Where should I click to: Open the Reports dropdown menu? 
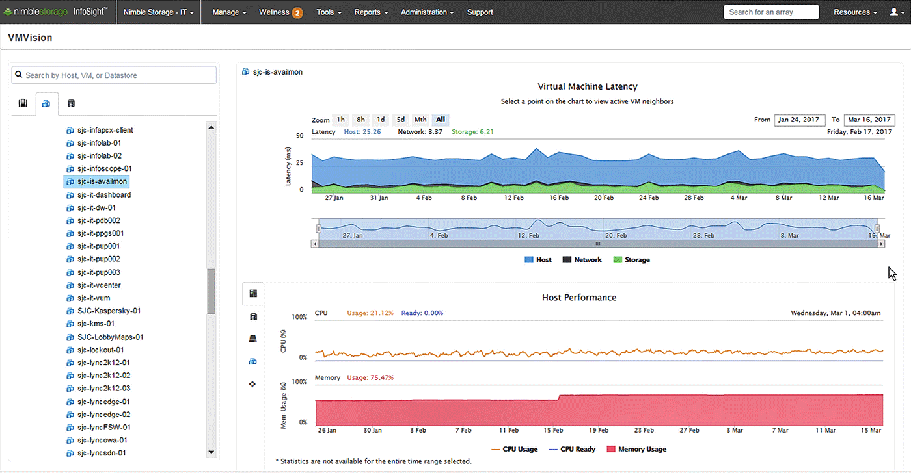(371, 12)
